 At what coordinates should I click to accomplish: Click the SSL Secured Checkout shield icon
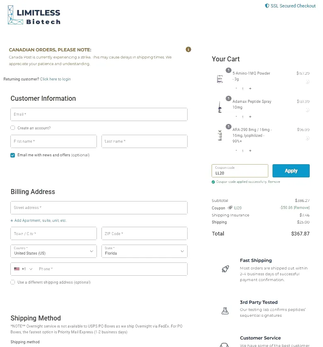pos(267,6)
